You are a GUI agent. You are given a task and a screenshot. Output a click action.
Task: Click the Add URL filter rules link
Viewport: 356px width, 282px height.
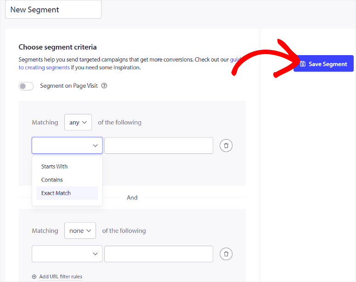coord(61,276)
